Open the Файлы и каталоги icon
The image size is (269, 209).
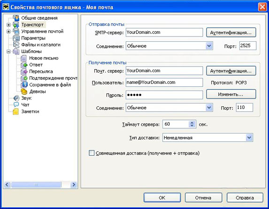click(16, 45)
